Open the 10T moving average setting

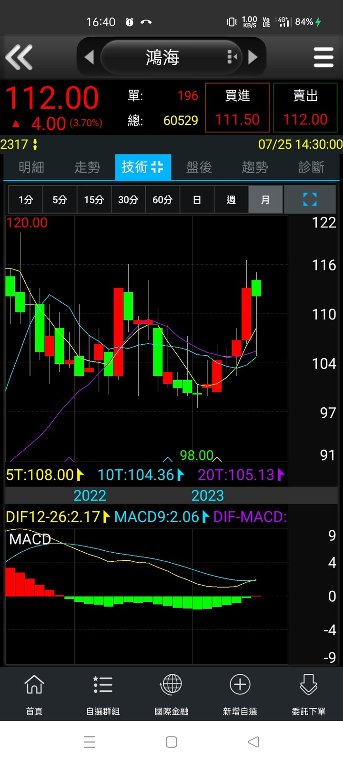click(141, 474)
